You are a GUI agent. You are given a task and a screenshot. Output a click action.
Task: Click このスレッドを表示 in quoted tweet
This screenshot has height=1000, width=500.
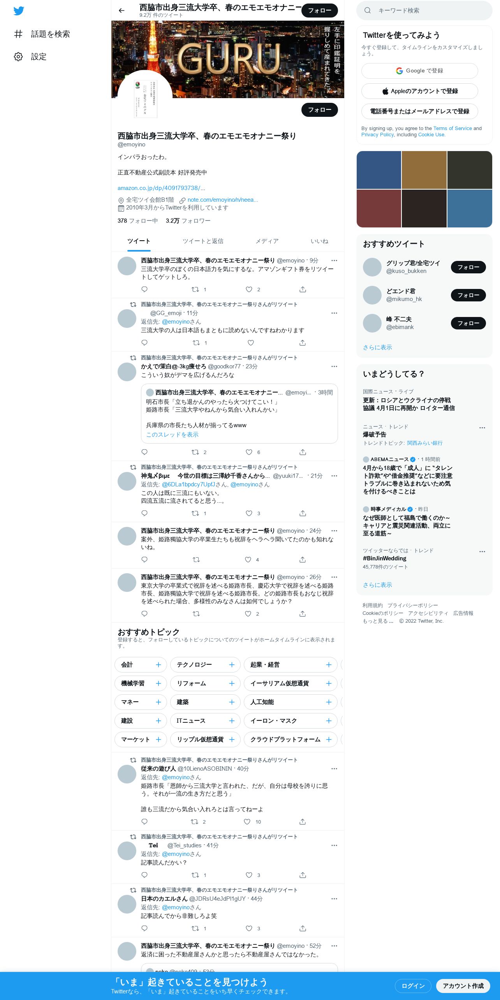[x=172, y=435]
